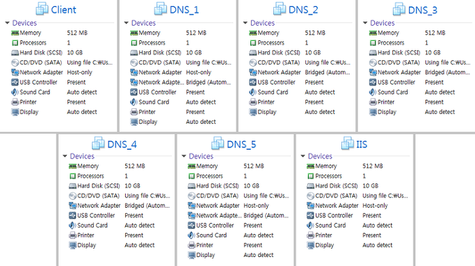Select Sound Card label in DNS_5

(x=211, y=235)
